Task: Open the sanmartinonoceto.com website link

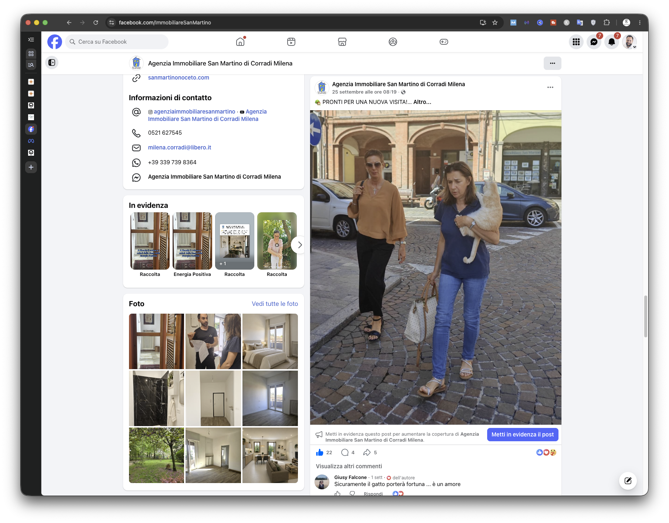Action: (179, 78)
